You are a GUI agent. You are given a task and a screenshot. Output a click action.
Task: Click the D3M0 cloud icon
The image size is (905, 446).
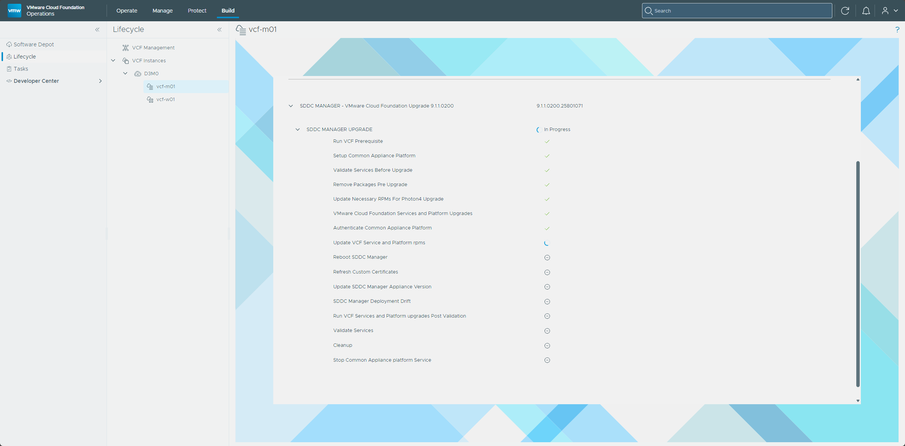tap(138, 74)
